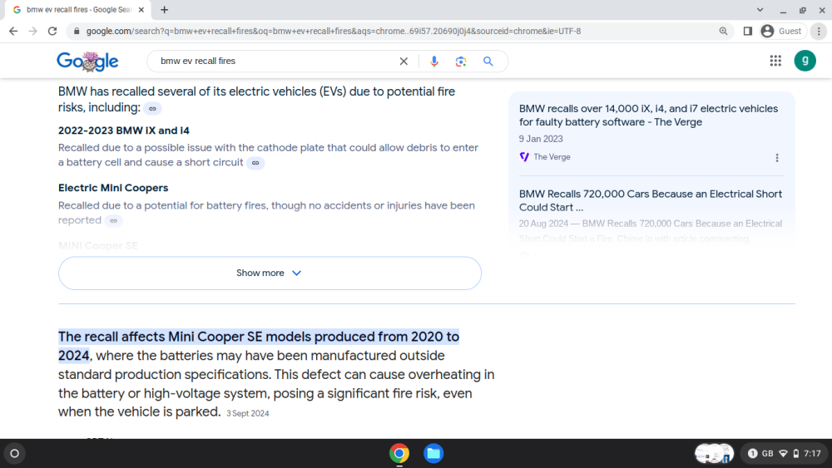Click highlighted Mini Cooper SE recall text
The image size is (832, 468).
pos(259,346)
